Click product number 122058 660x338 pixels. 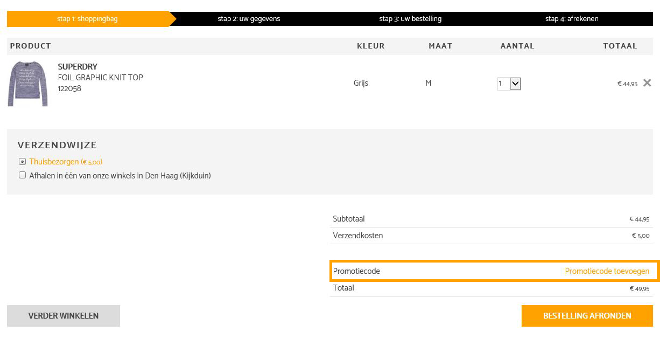[69, 88]
